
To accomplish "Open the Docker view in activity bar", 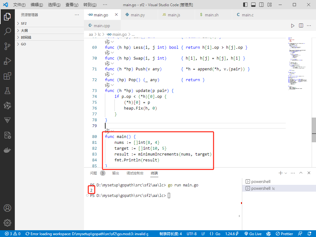I will click(x=7, y=150).
